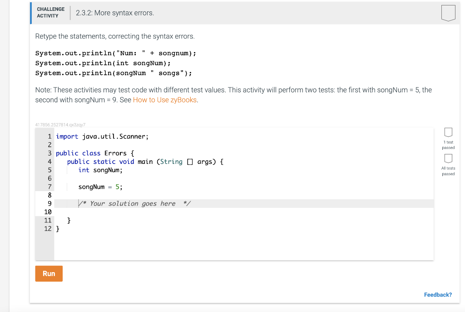The height and width of the screenshot is (312, 465).
Task: Click the '1 test passed' label text
Action: [x=448, y=145]
